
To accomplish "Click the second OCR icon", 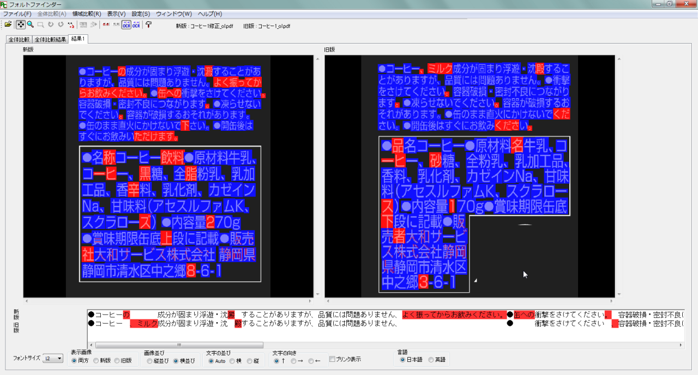I will 136,25.
